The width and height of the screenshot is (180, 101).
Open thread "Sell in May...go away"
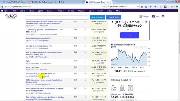pyautogui.click(x=45, y=31)
